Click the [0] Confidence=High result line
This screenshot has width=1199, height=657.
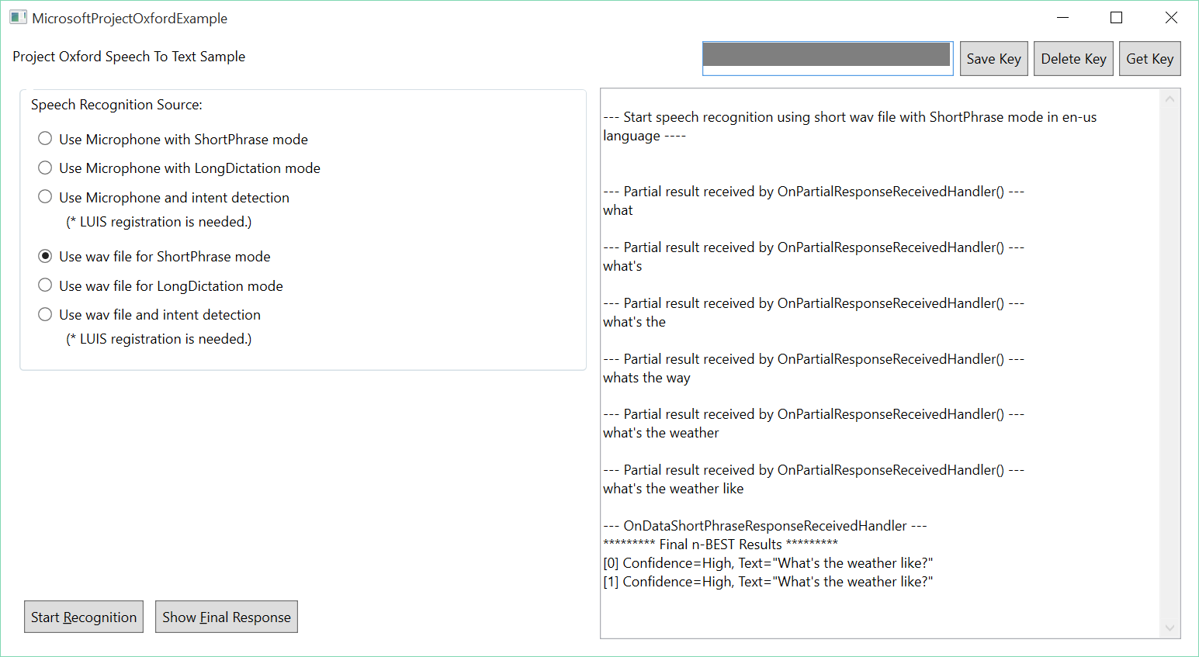pyautogui.click(x=768, y=563)
